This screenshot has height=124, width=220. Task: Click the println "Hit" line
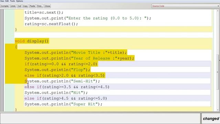[x=56, y=93]
